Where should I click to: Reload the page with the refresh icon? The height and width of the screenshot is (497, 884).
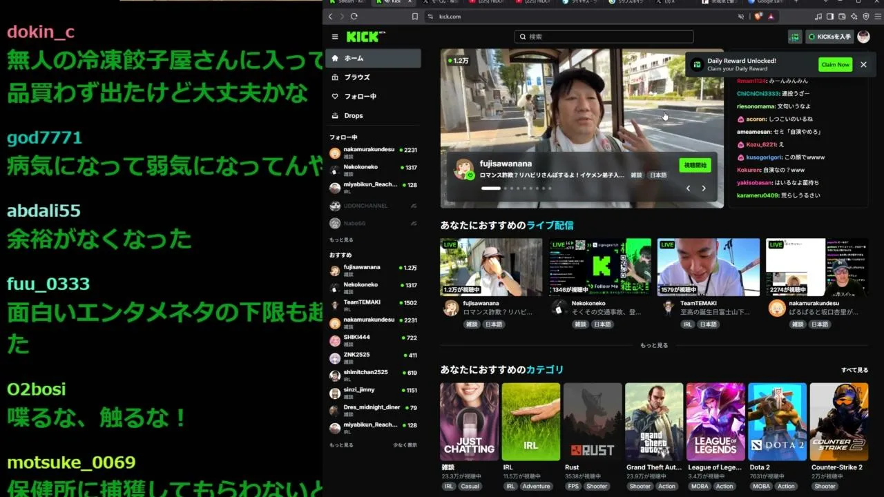click(x=354, y=17)
